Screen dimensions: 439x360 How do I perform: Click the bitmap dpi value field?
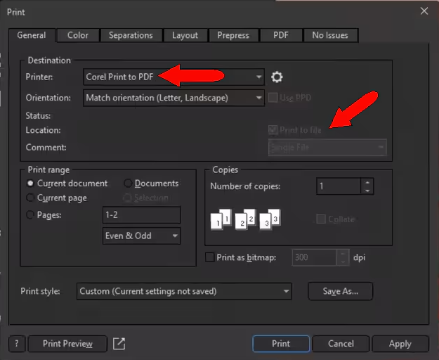tap(314, 257)
